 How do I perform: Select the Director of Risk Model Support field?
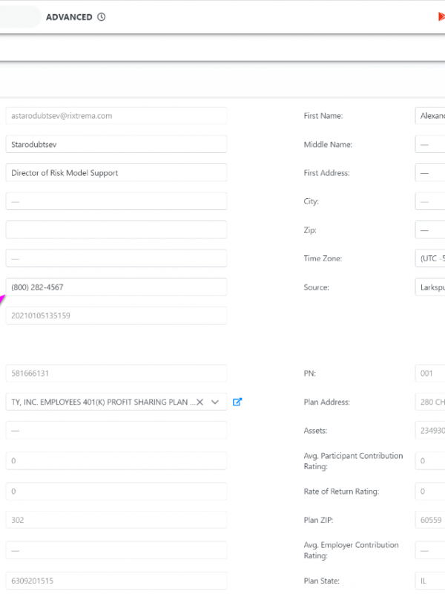point(115,173)
